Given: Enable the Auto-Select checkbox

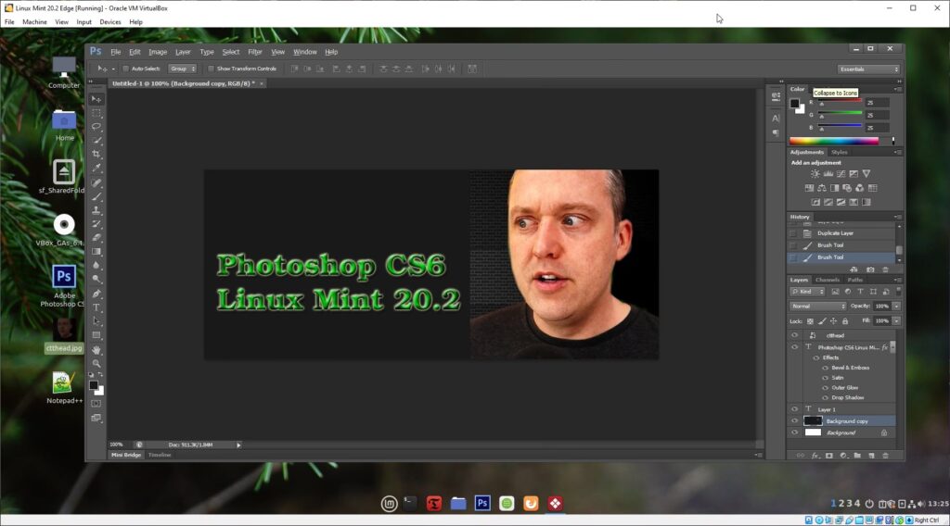Looking at the screenshot, I should coord(126,69).
